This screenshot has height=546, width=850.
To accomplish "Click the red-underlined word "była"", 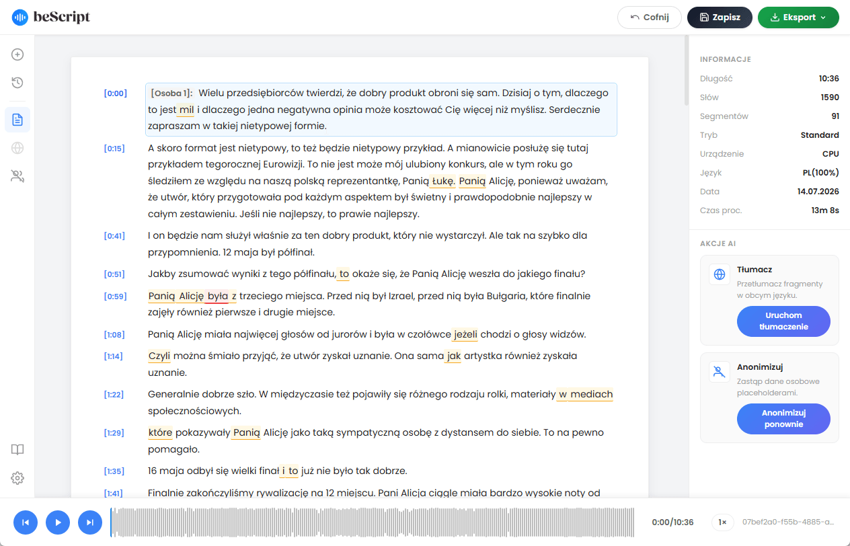I will pos(217,296).
